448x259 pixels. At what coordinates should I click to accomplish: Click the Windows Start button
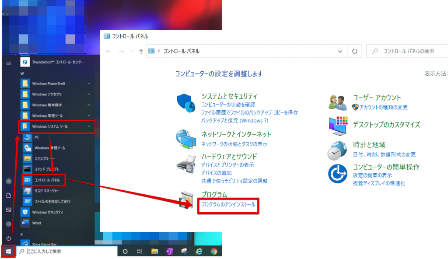8,251
